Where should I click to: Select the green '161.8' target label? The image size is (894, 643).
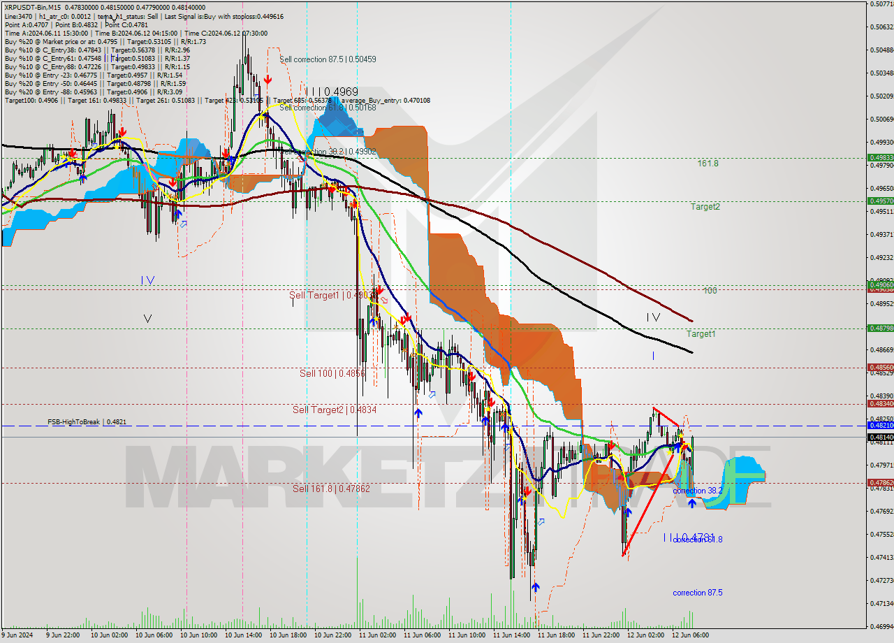(708, 164)
